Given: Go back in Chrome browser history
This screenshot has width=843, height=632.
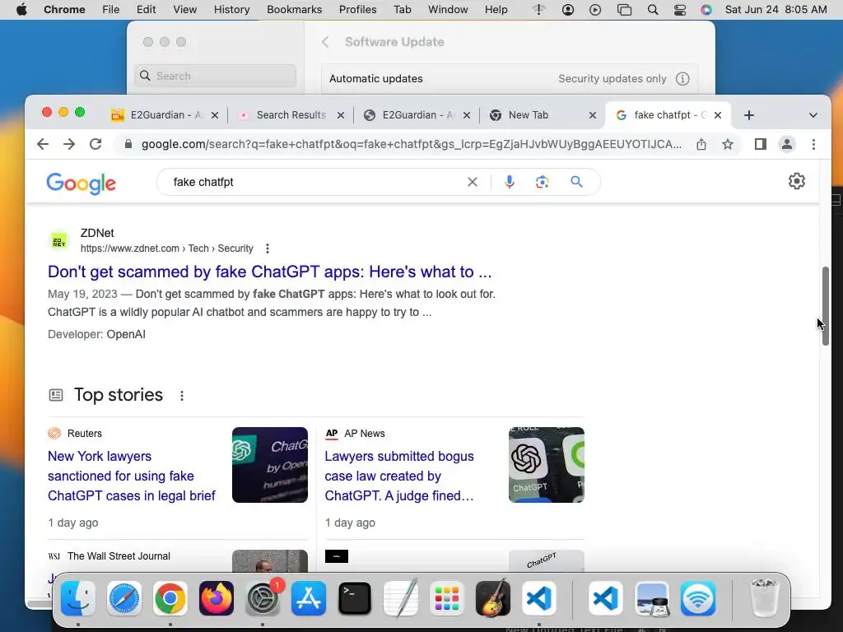Looking at the screenshot, I should click(43, 144).
